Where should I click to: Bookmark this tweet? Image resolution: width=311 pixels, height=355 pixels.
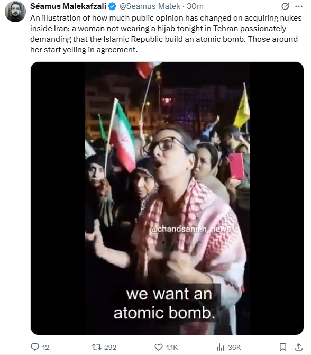pyautogui.click(x=283, y=347)
